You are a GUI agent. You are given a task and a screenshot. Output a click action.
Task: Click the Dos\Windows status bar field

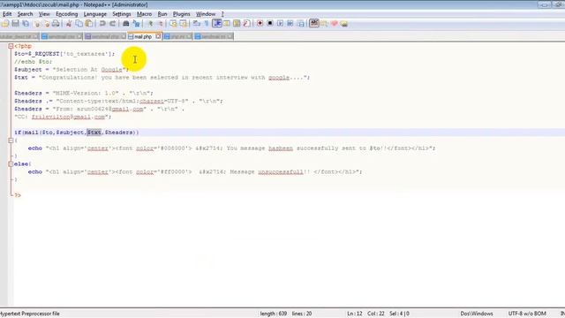[x=477, y=314]
